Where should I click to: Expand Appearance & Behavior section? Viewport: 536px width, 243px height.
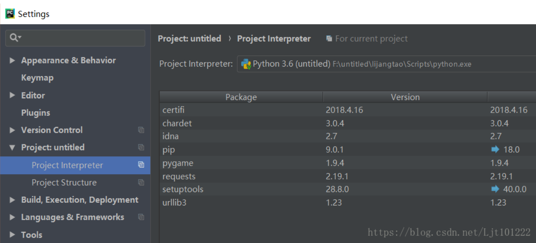click(x=12, y=60)
